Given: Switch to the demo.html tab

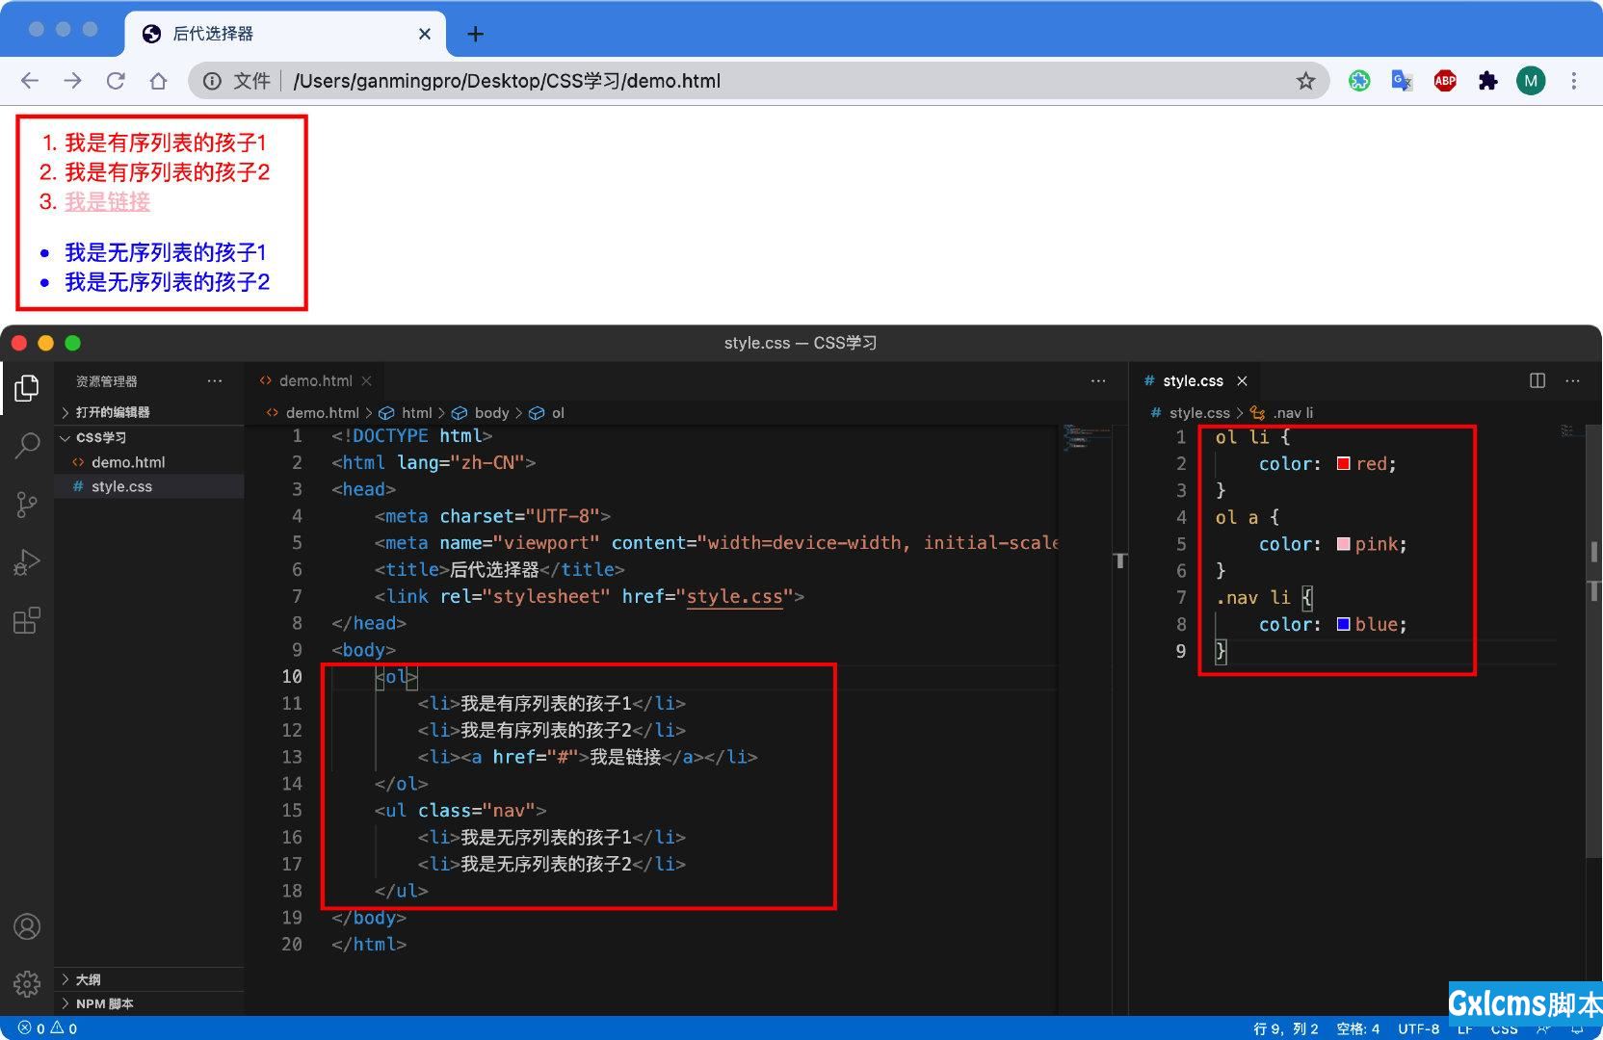Looking at the screenshot, I should (315, 380).
